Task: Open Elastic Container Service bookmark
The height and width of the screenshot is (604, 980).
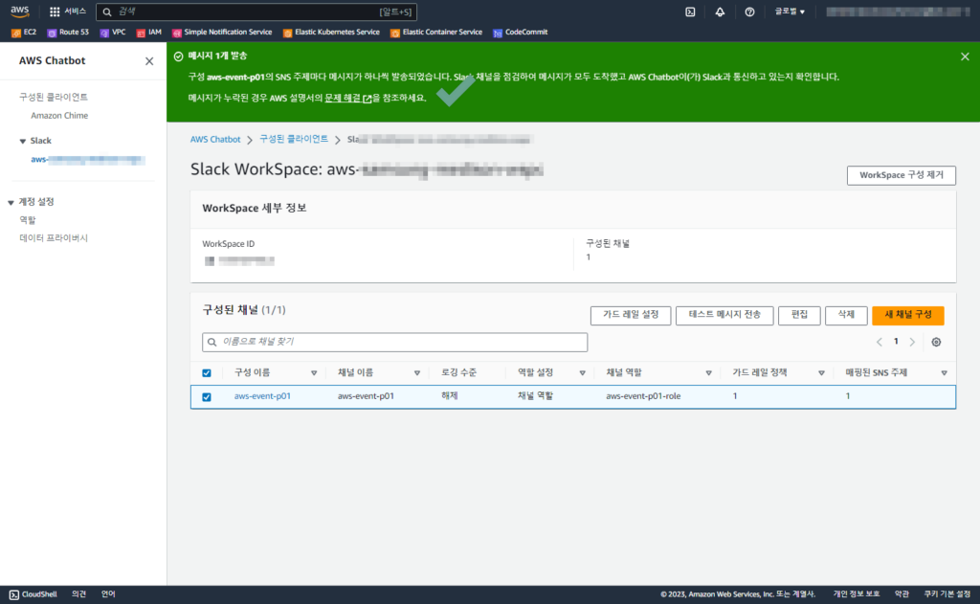Action: [436, 32]
